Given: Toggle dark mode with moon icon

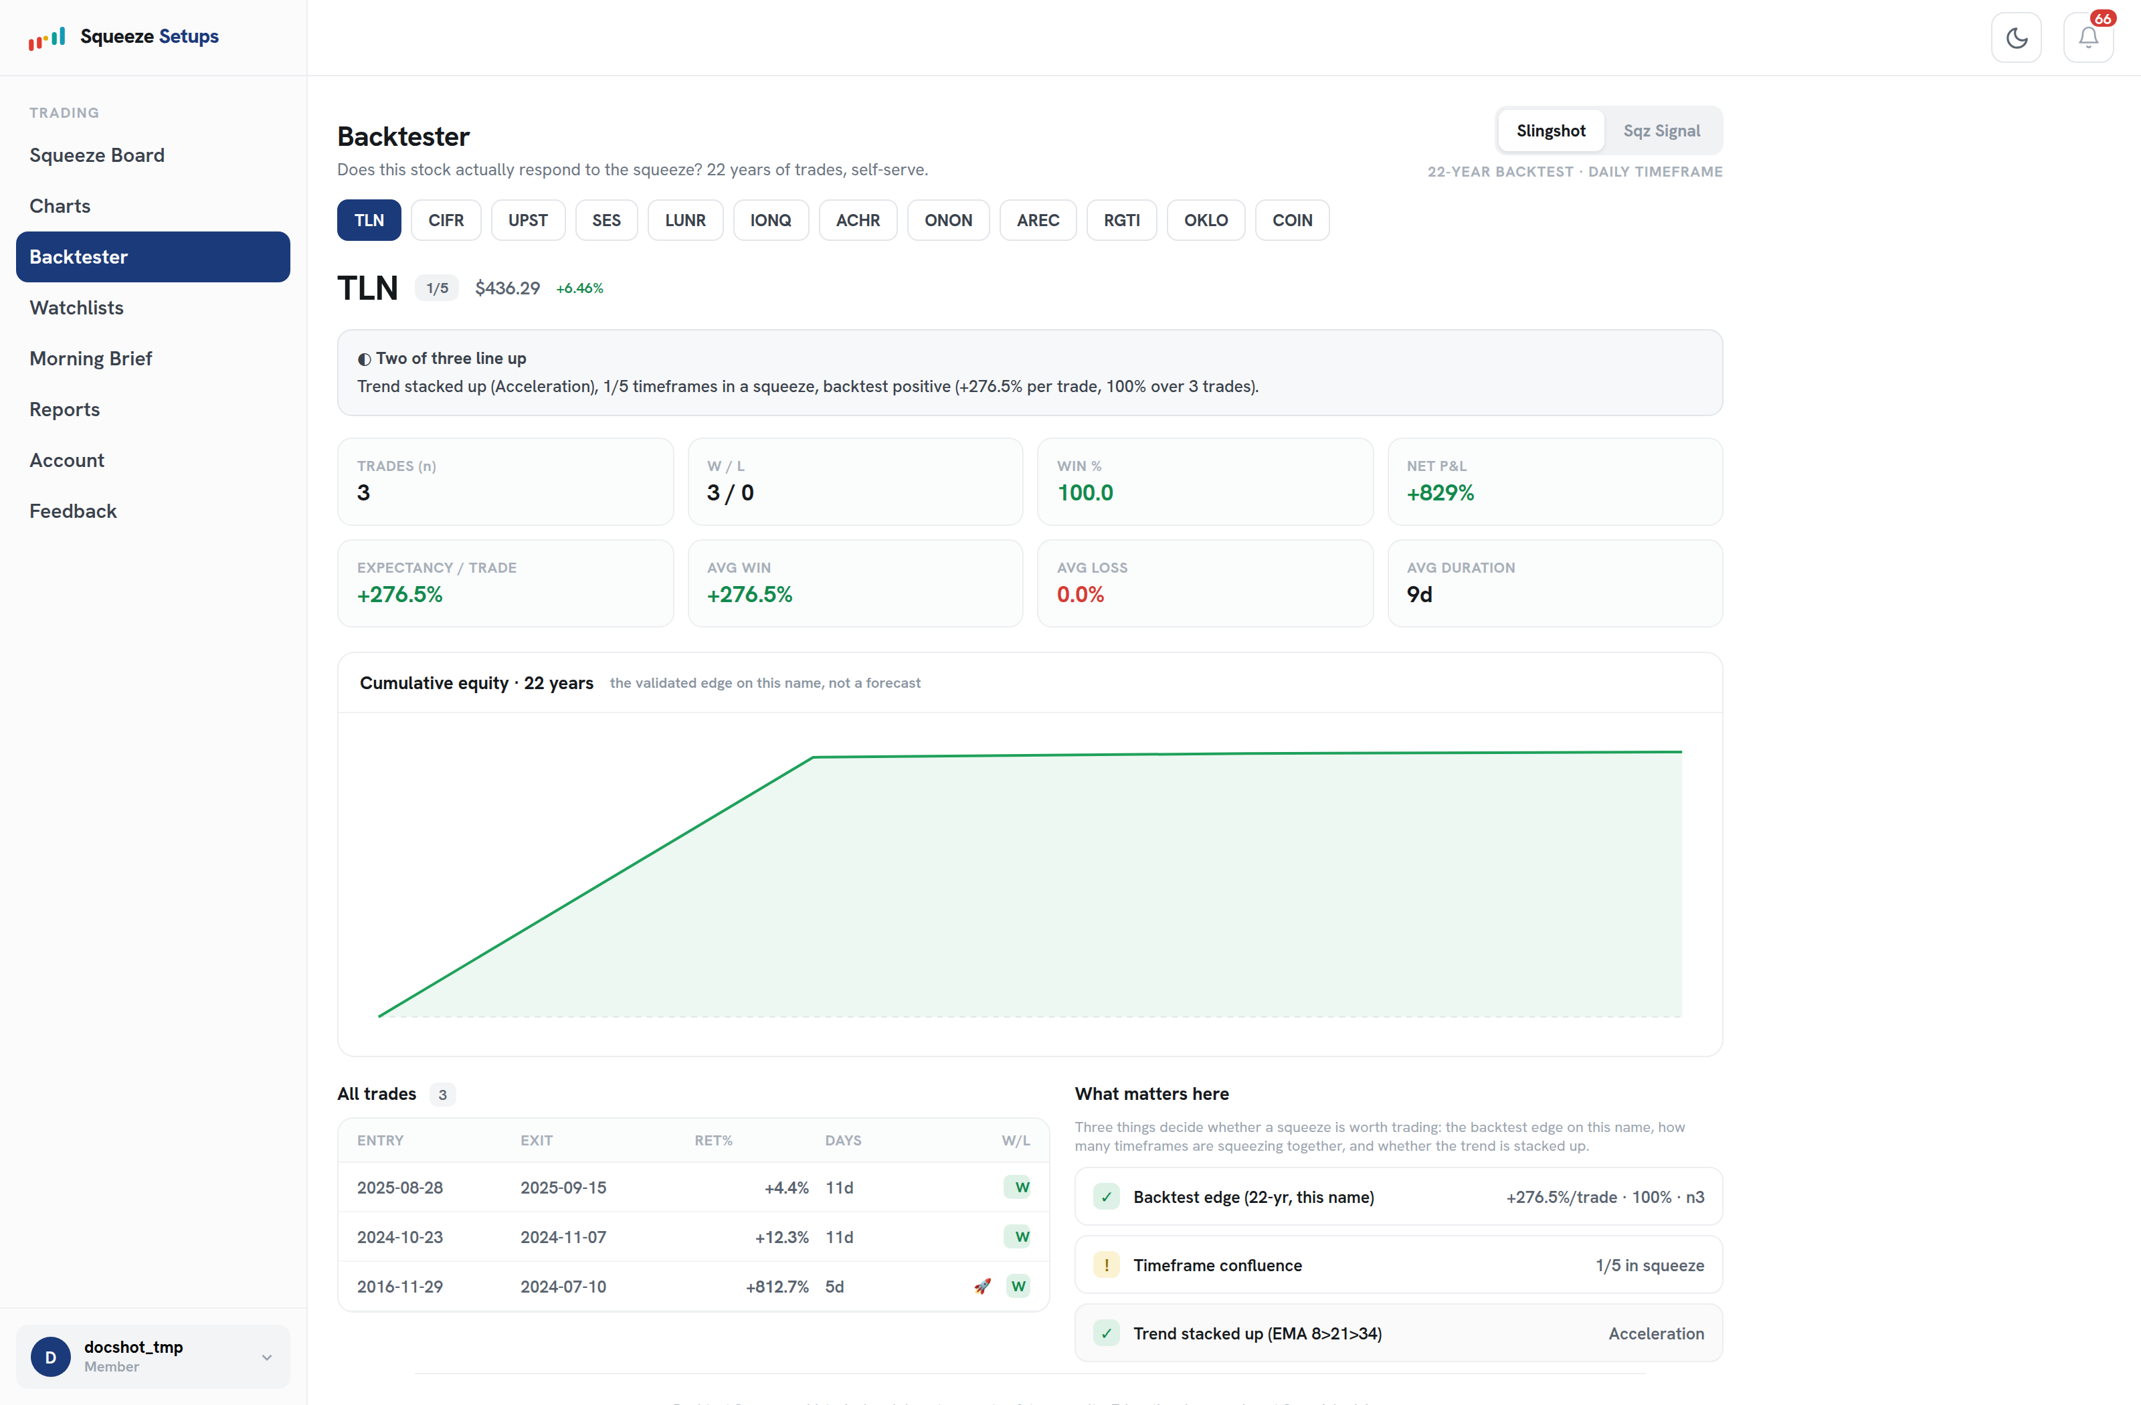Looking at the screenshot, I should pos(2016,37).
